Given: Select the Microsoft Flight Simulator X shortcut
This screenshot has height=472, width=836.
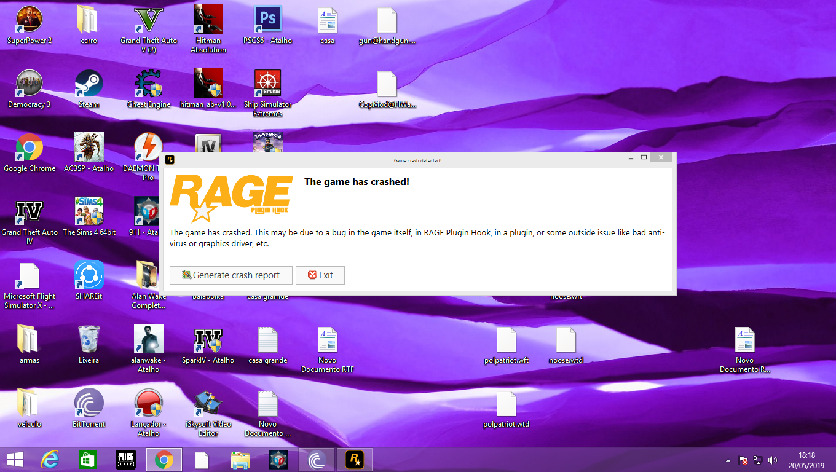Looking at the screenshot, I should 30,285.
